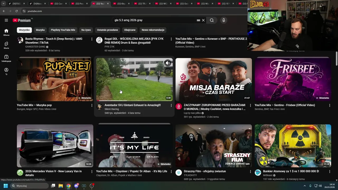Open Bunkier Atomowy za 1 $ title

(x=291, y=171)
